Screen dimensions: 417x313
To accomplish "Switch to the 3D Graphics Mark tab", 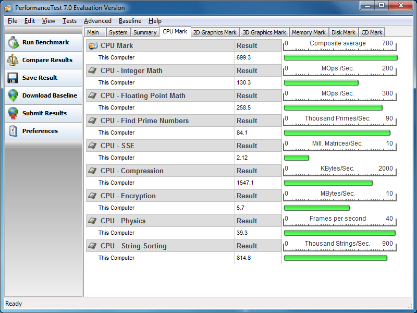I will point(264,32).
